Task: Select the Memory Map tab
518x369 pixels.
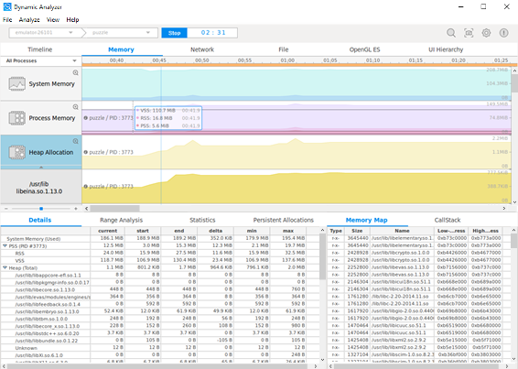Action: pyautogui.click(x=366, y=220)
